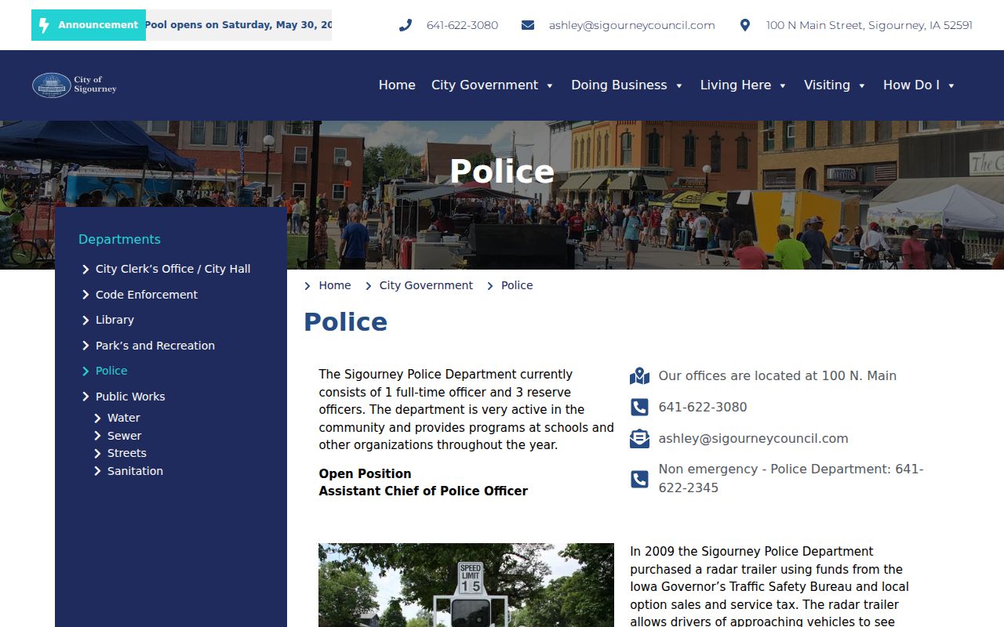The image size is (1004, 627).
Task: Click the chevron beside Park's and Recreation
Action: click(85, 346)
